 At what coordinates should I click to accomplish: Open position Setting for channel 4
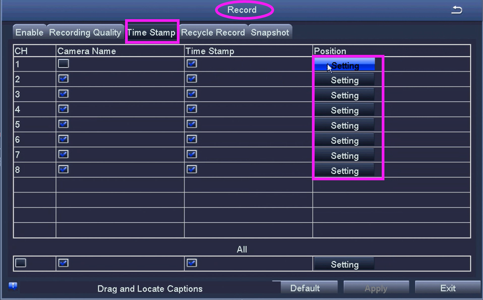tap(345, 110)
